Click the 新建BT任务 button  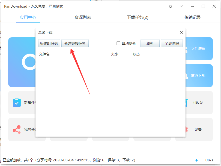point(49,43)
